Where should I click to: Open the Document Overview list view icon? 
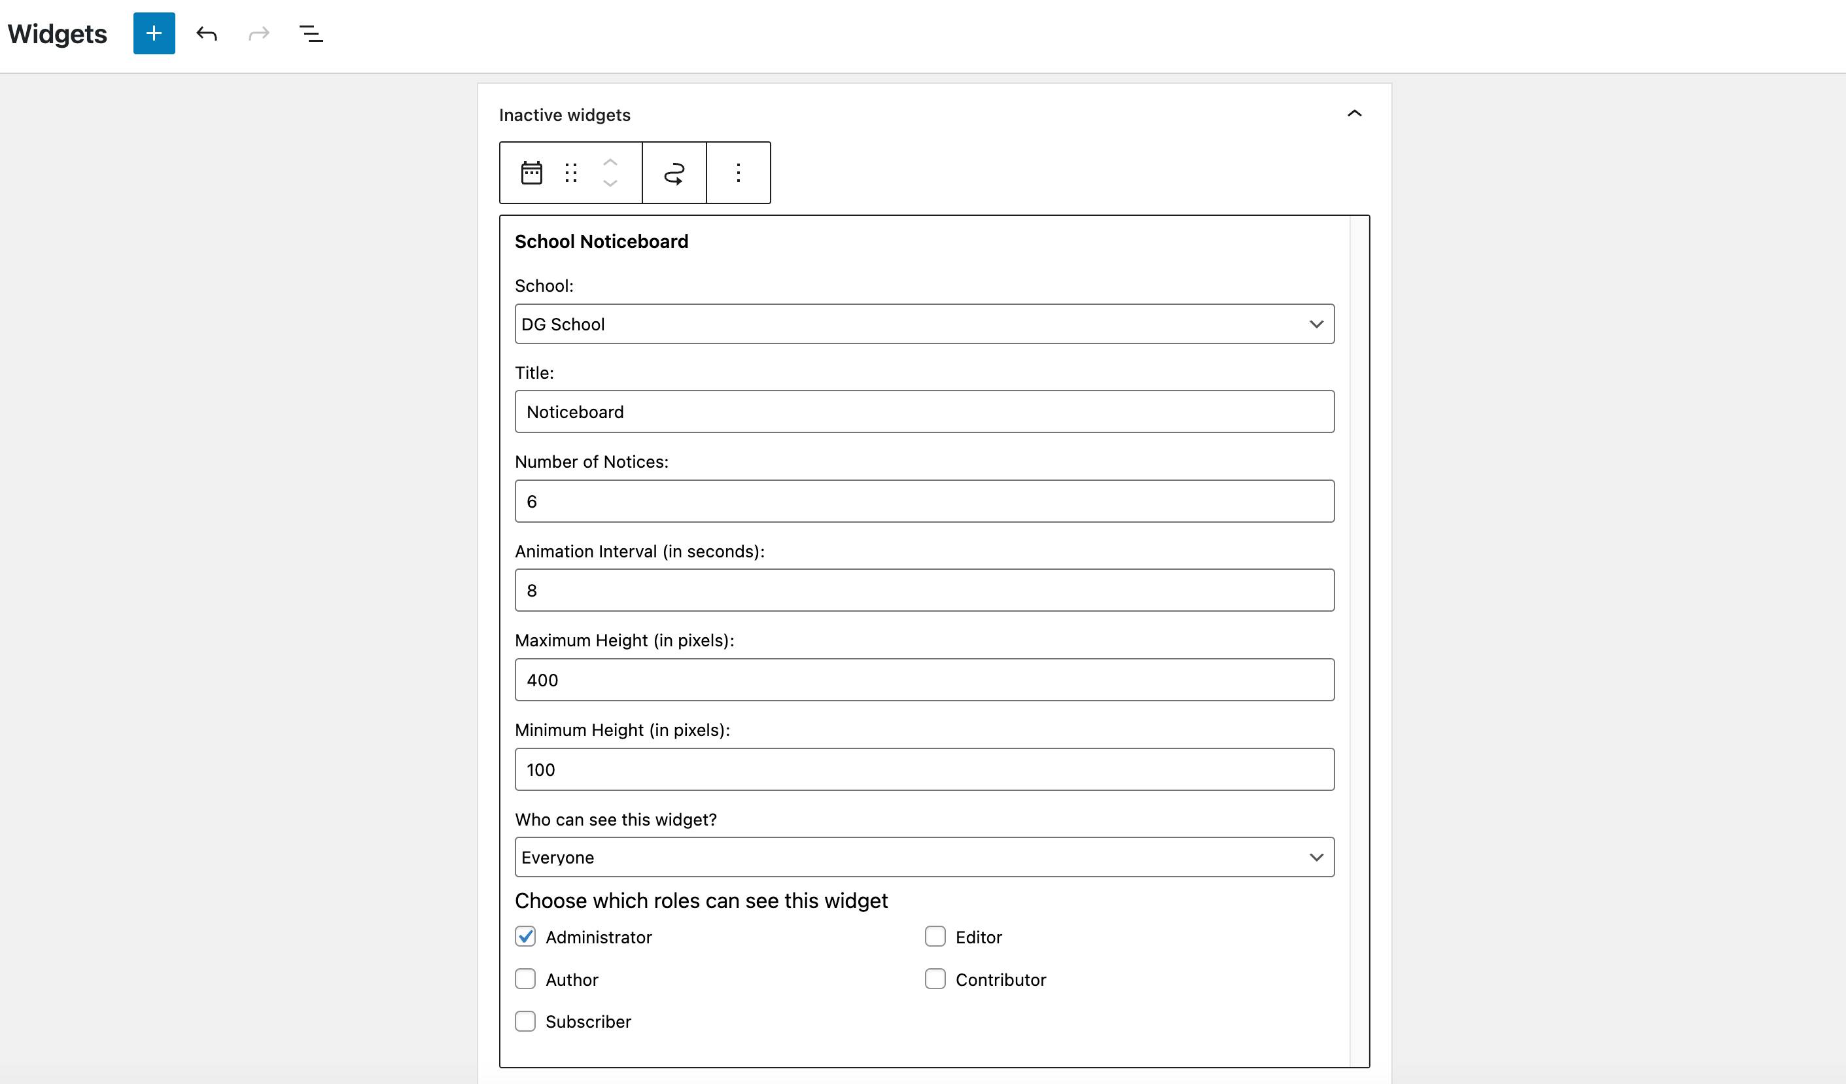[x=311, y=33]
